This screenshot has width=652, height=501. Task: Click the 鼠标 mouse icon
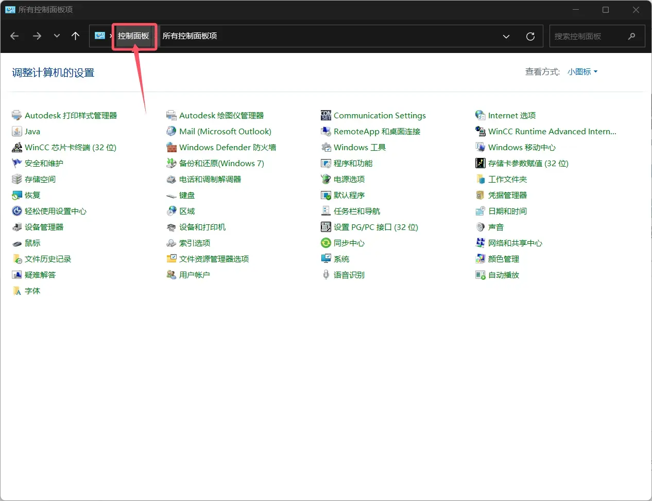[16, 243]
